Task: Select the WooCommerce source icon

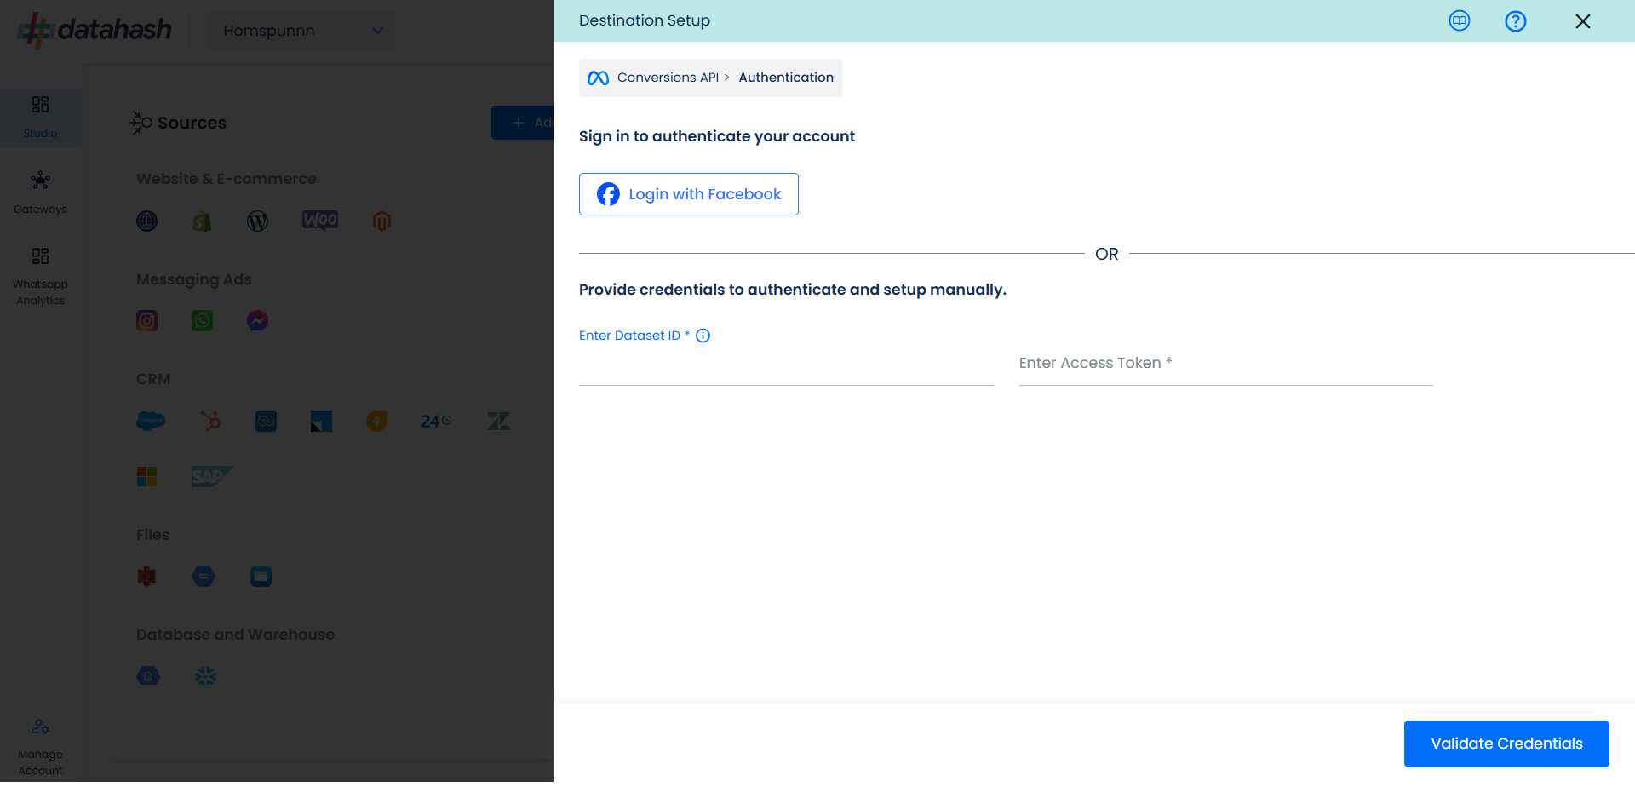Action: (320, 221)
